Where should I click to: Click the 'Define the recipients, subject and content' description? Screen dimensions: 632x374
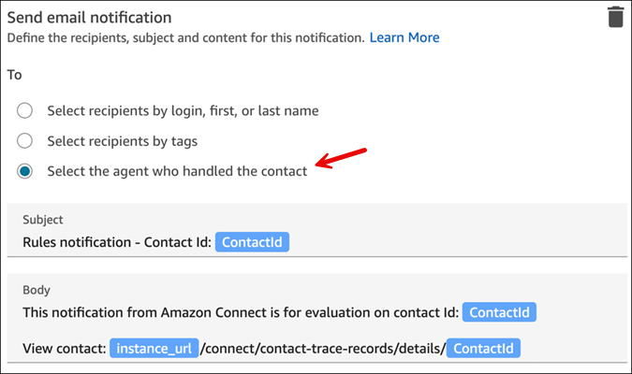click(x=184, y=37)
